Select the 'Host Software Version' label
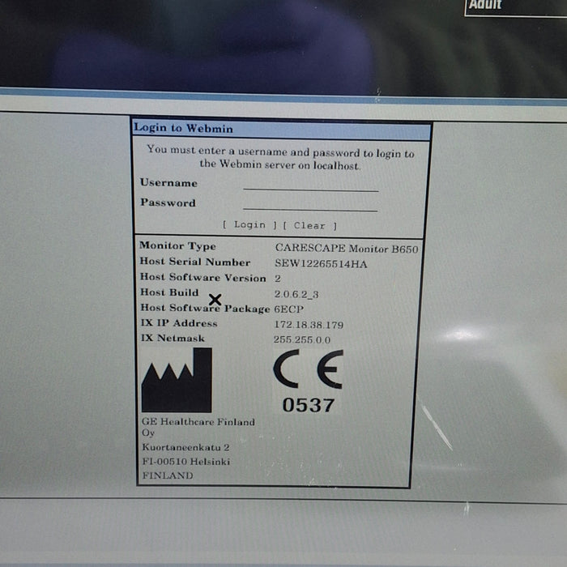 click(202, 277)
